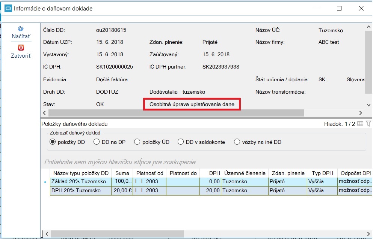373x239 pixels.
Task: Click the Názov typu položky DD header
Action: 81,173
